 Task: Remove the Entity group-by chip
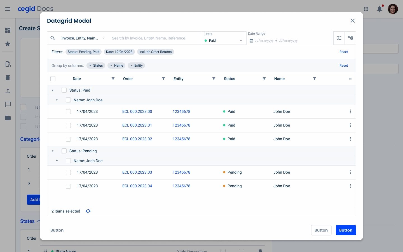136,66
